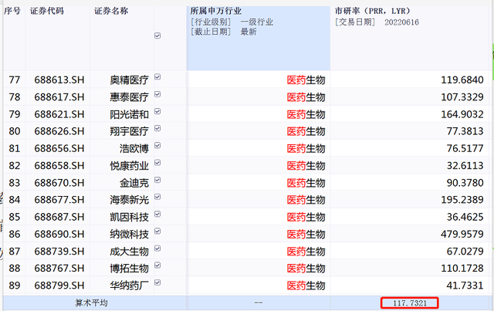Toggle the header select-all checkbox

157,35
